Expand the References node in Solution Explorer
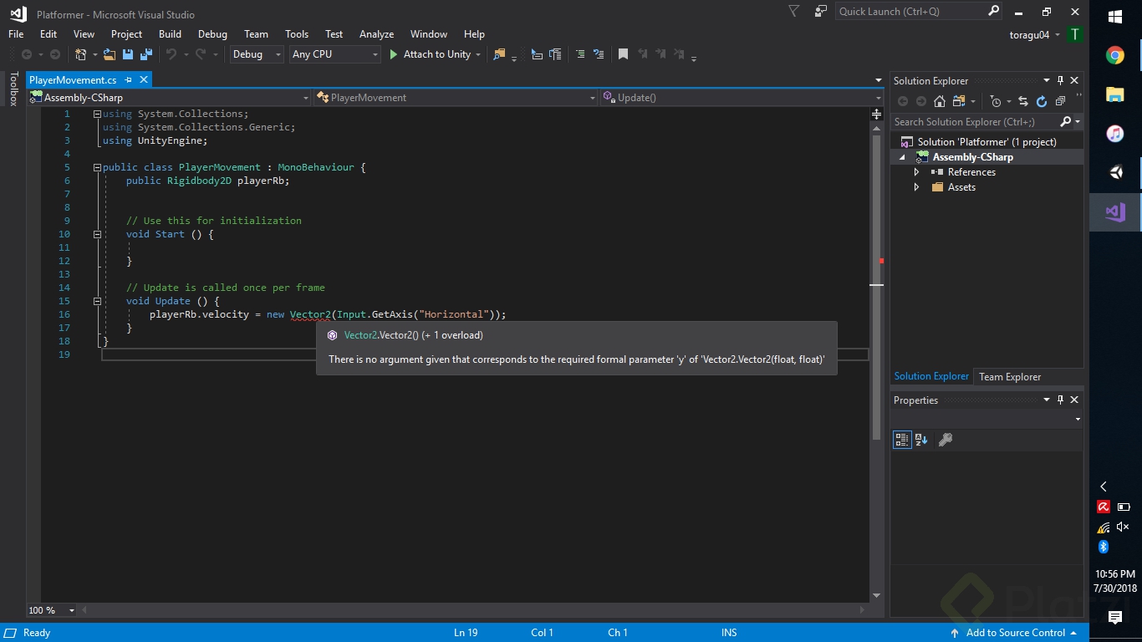The width and height of the screenshot is (1142, 642). pos(916,172)
